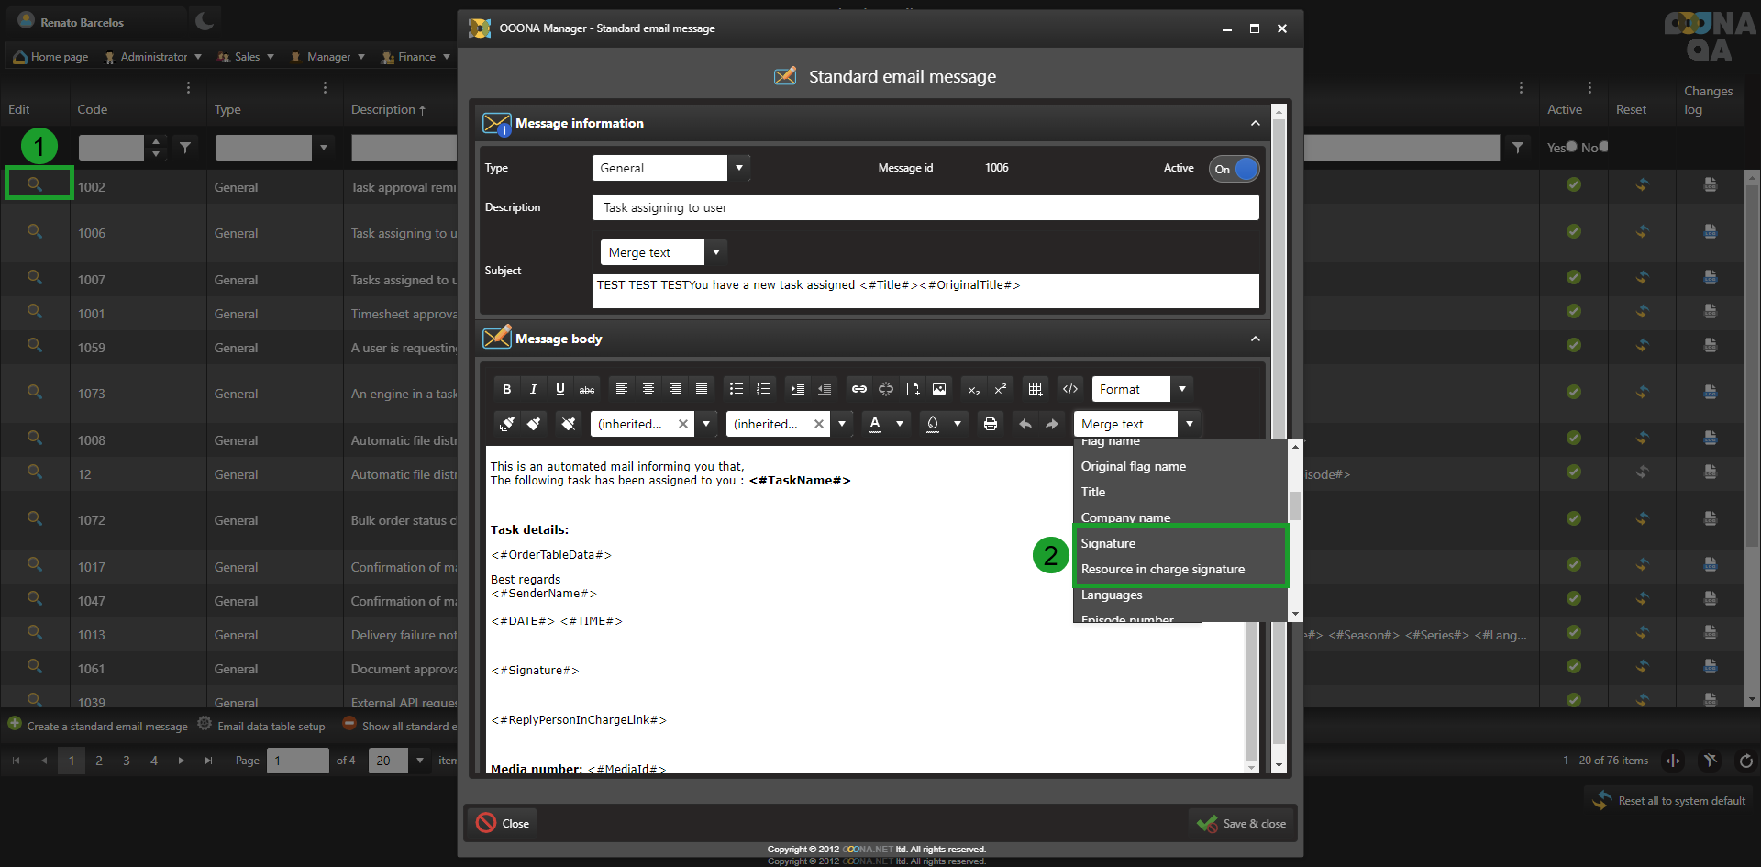Insert an image into message body
Viewport: 1761px width, 867px height.
pos(939,389)
